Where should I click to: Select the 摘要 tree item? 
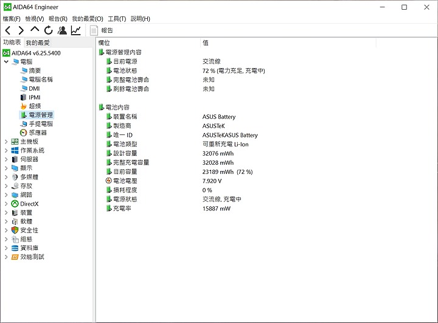[31, 71]
